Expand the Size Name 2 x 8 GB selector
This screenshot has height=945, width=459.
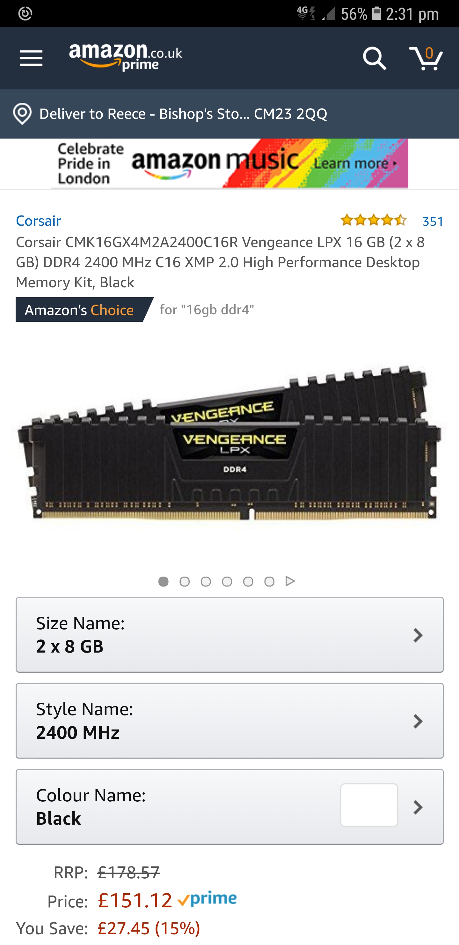(x=230, y=635)
